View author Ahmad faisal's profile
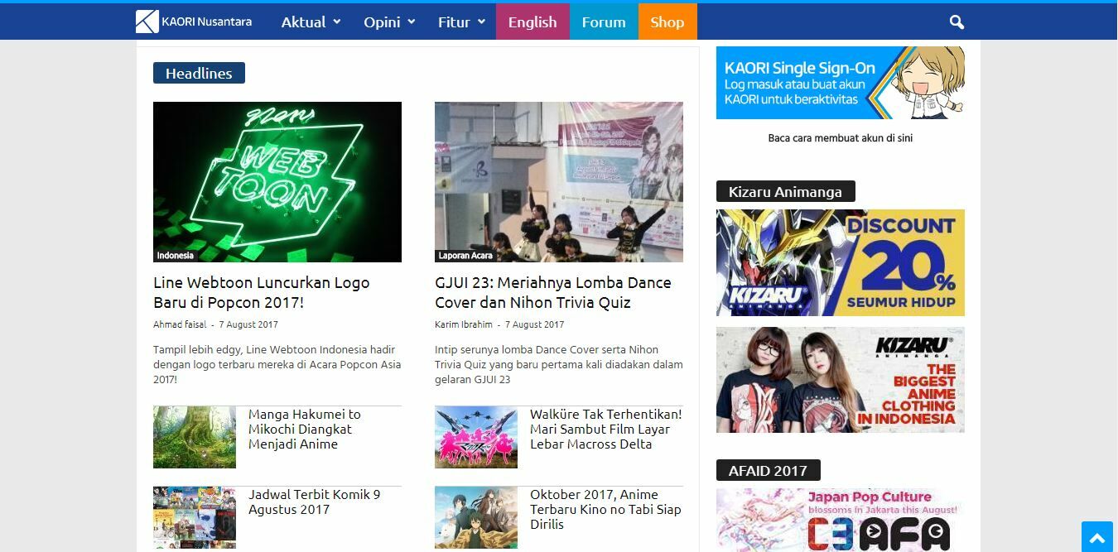 (x=180, y=324)
